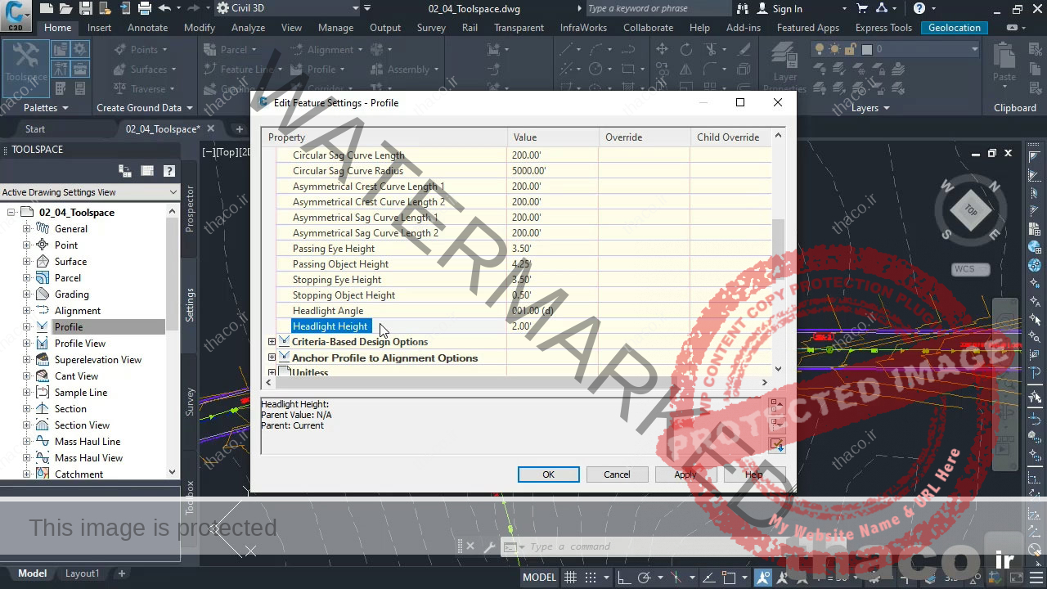Toggle the MODEL space button in status bar

539,577
